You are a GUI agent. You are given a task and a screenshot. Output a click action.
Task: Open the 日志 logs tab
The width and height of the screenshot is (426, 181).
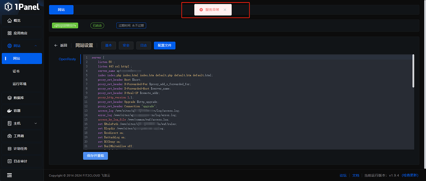coord(144,46)
